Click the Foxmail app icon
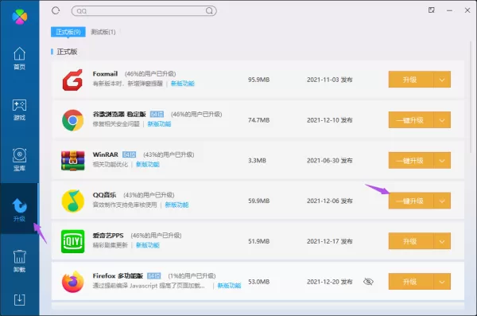This screenshot has width=477, height=316. (72, 80)
